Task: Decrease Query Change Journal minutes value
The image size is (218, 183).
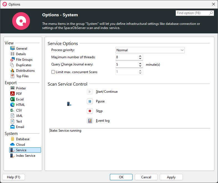Action: pyautogui.click(x=140, y=66)
